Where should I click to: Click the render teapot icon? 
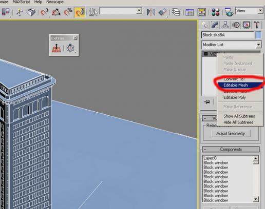[x=229, y=12]
